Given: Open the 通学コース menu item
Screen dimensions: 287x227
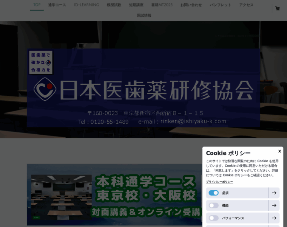Looking at the screenshot, I should (57, 5).
